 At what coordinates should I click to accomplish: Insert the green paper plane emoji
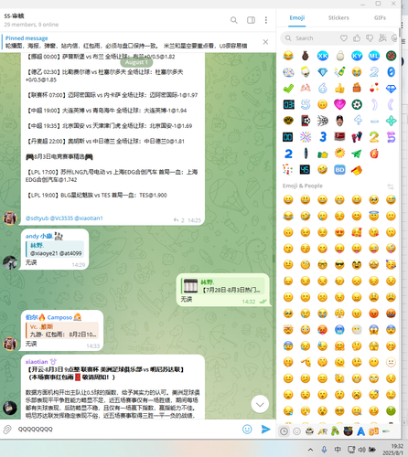pyautogui.click(x=357, y=154)
